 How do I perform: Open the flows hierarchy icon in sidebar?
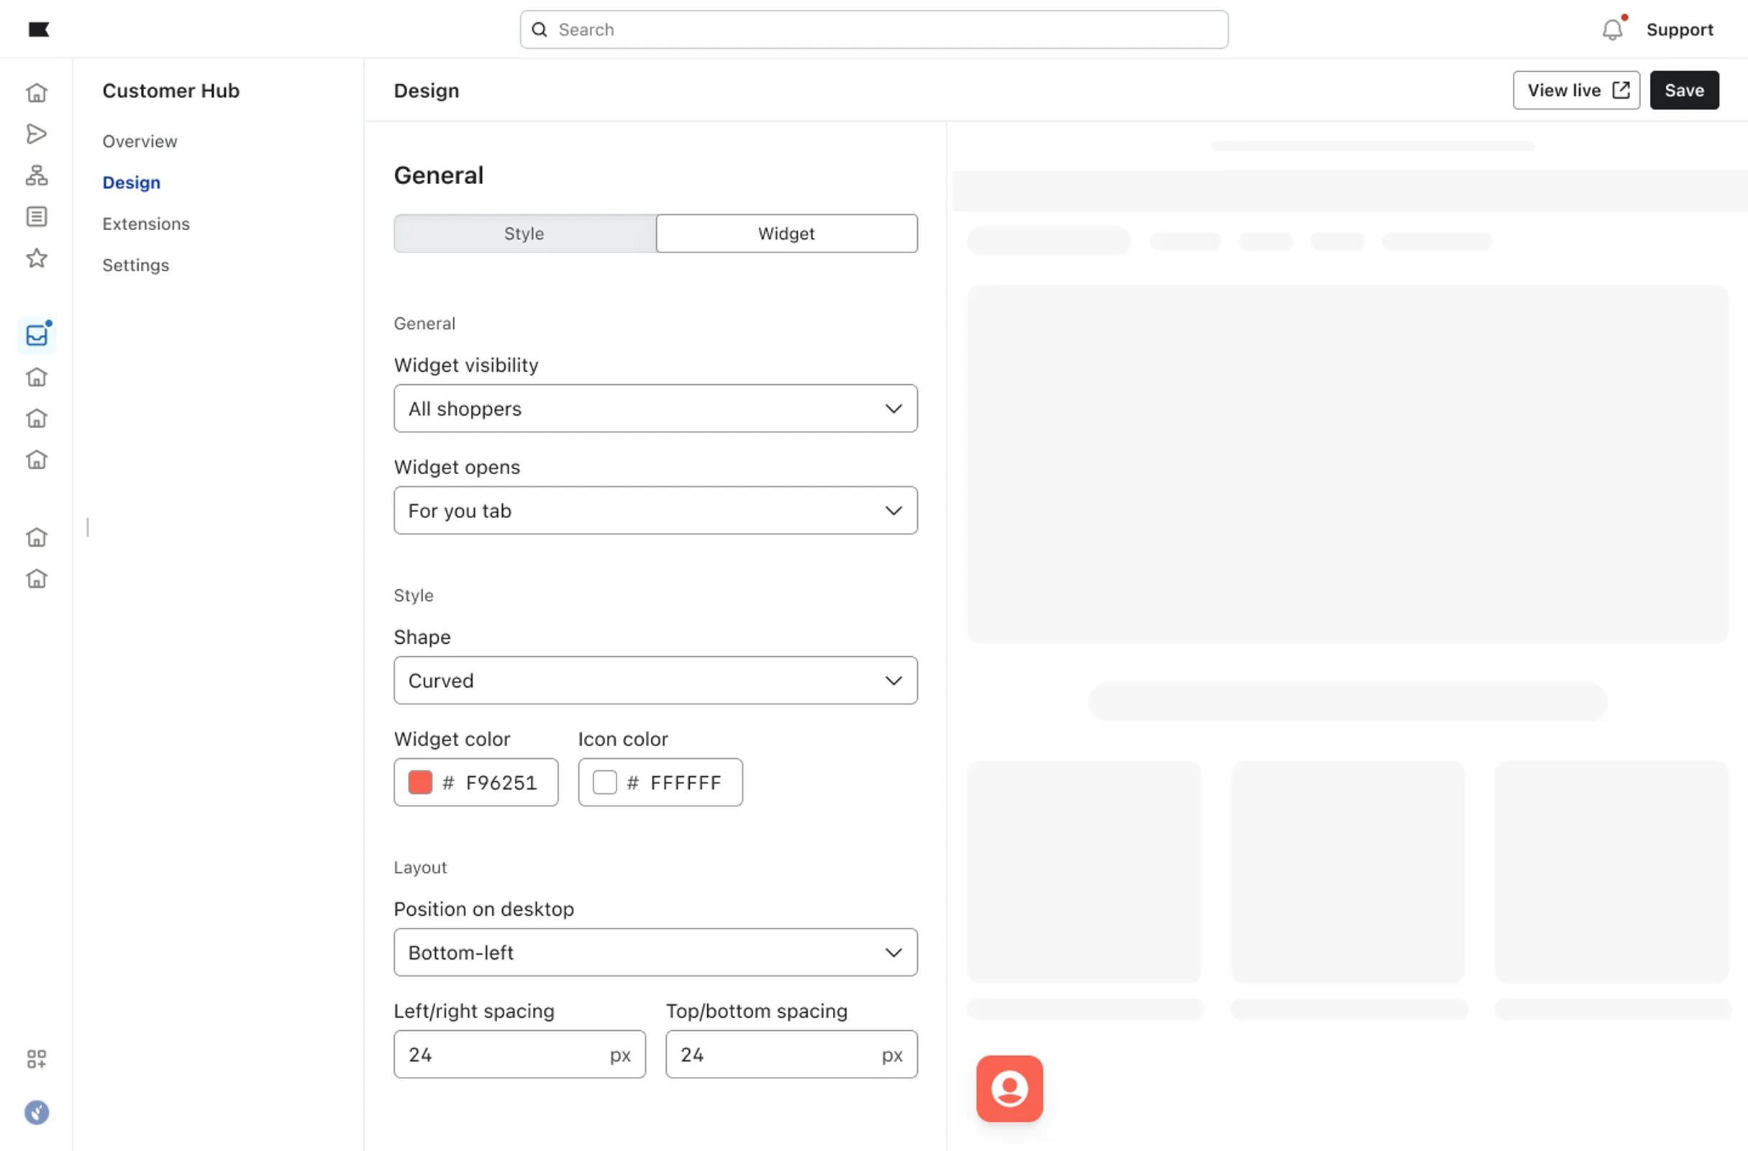(36, 175)
